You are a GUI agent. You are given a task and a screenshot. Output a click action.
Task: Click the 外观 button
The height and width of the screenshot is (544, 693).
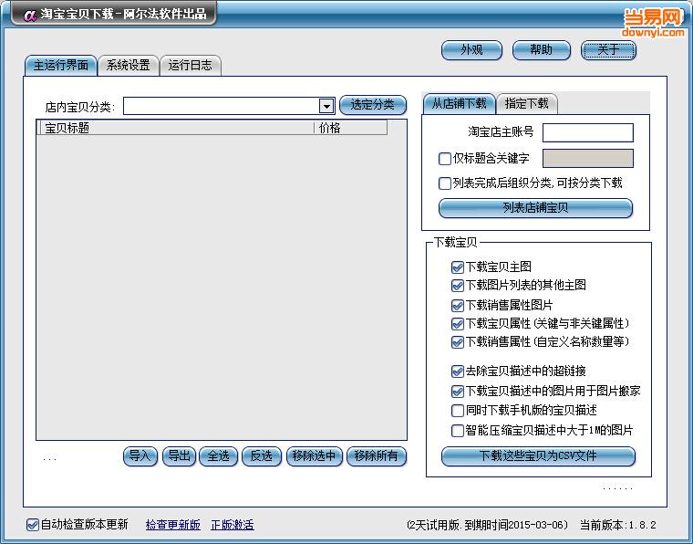[x=471, y=50]
